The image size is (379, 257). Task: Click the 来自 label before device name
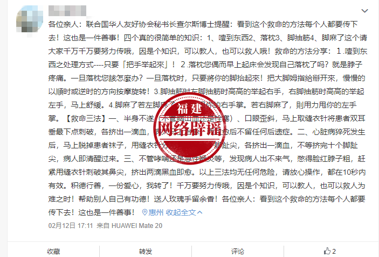(x=103, y=226)
